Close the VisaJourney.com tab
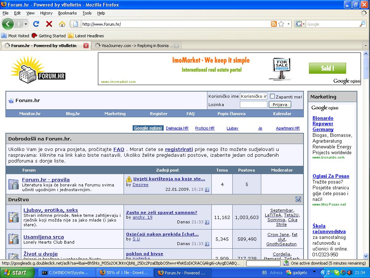This screenshot has height=278, width=370. 176,46
